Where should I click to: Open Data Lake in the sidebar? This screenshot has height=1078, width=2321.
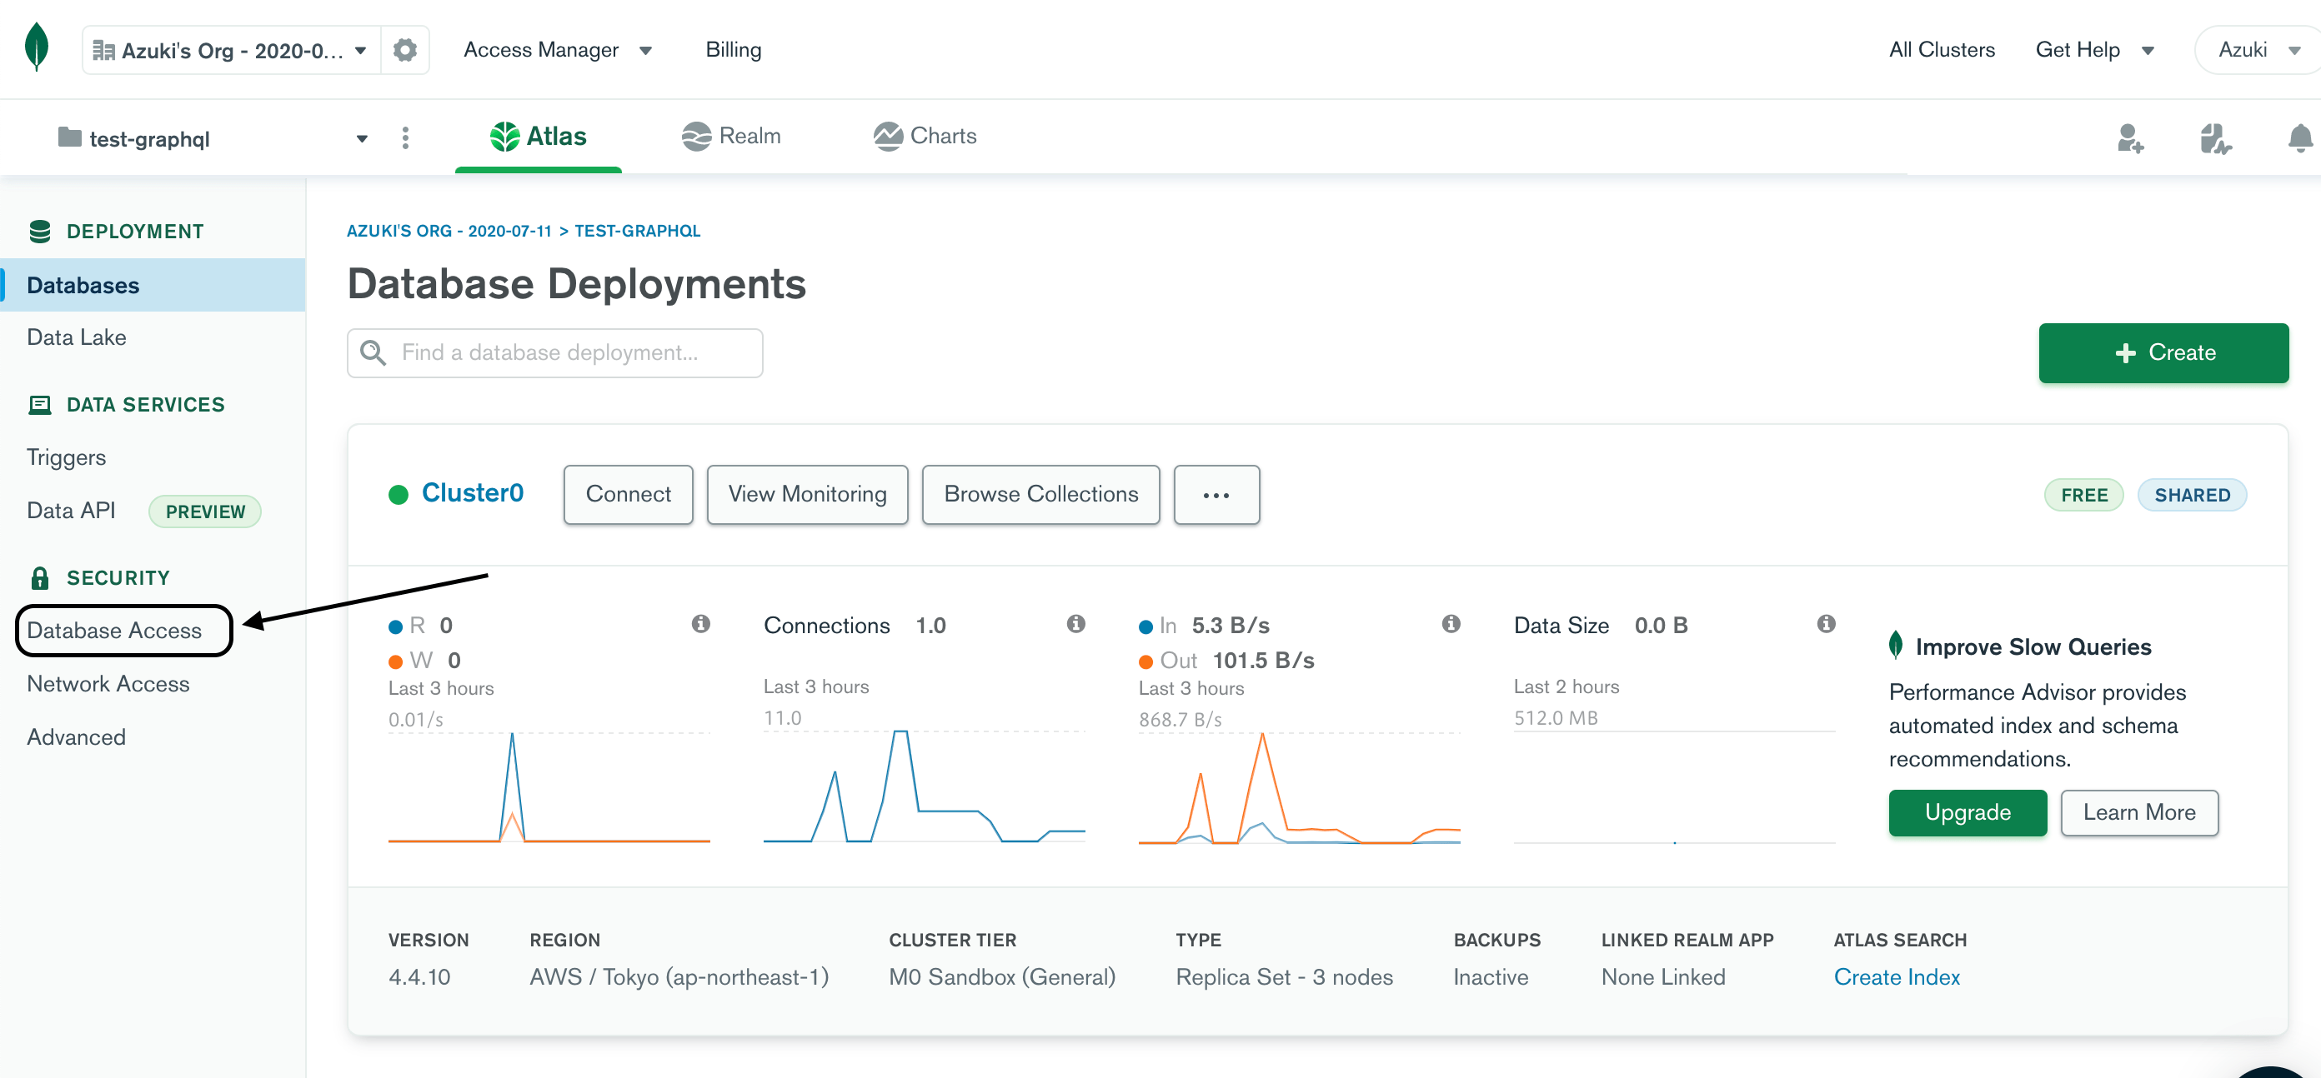(77, 337)
